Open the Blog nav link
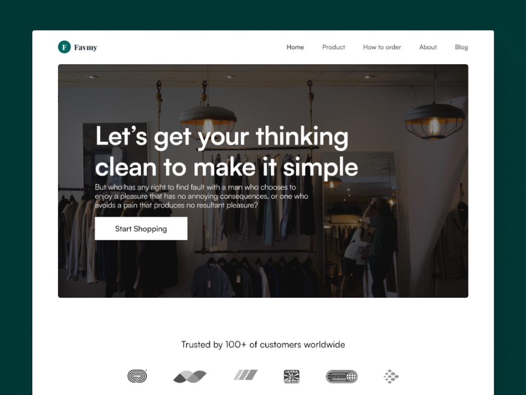This screenshot has height=395, width=526. coord(461,47)
